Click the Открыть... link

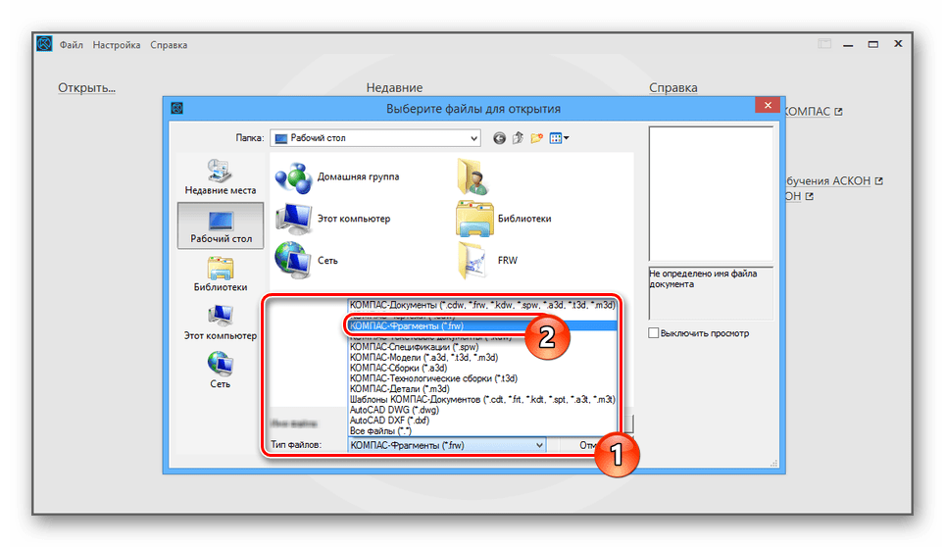pyautogui.click(x=87, y=88)
